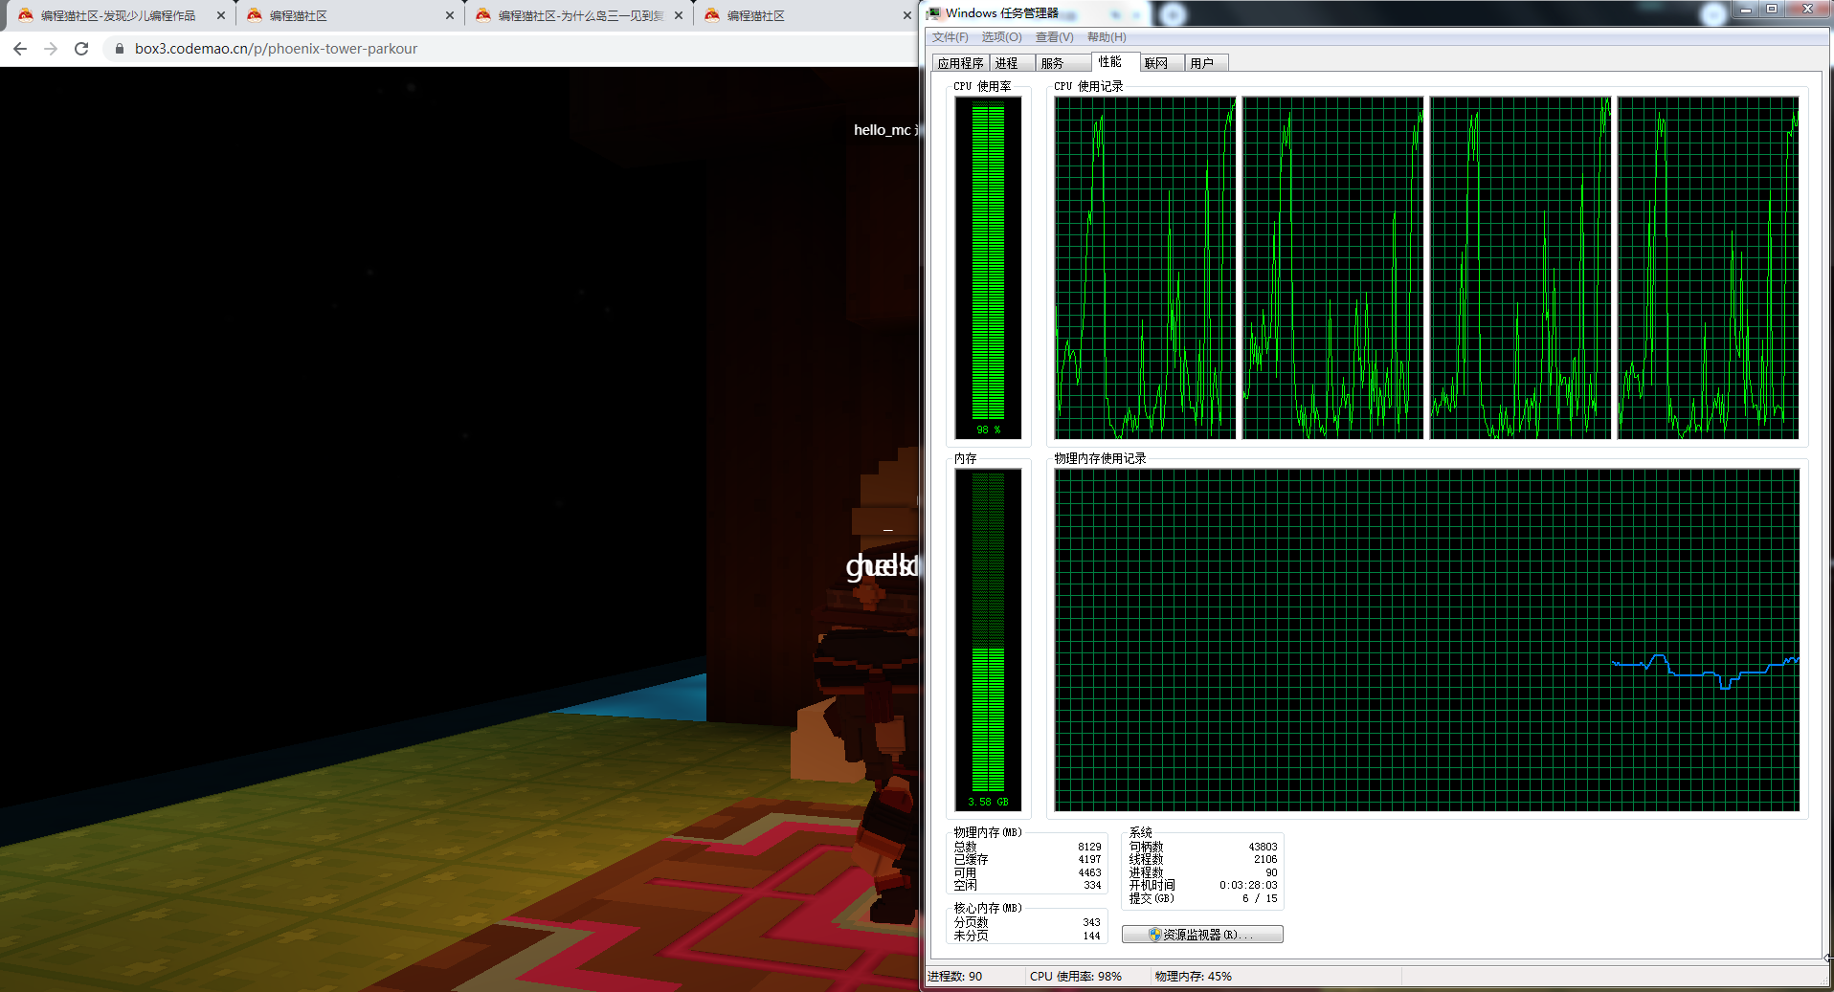The image size is (1834, 992).
Task: Switch to 应用程序 tab
Action: (x=961, y=63)
